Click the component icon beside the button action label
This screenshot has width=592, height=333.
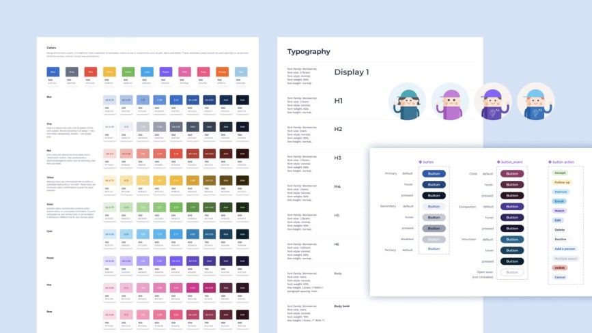click(x=550, y=162)
